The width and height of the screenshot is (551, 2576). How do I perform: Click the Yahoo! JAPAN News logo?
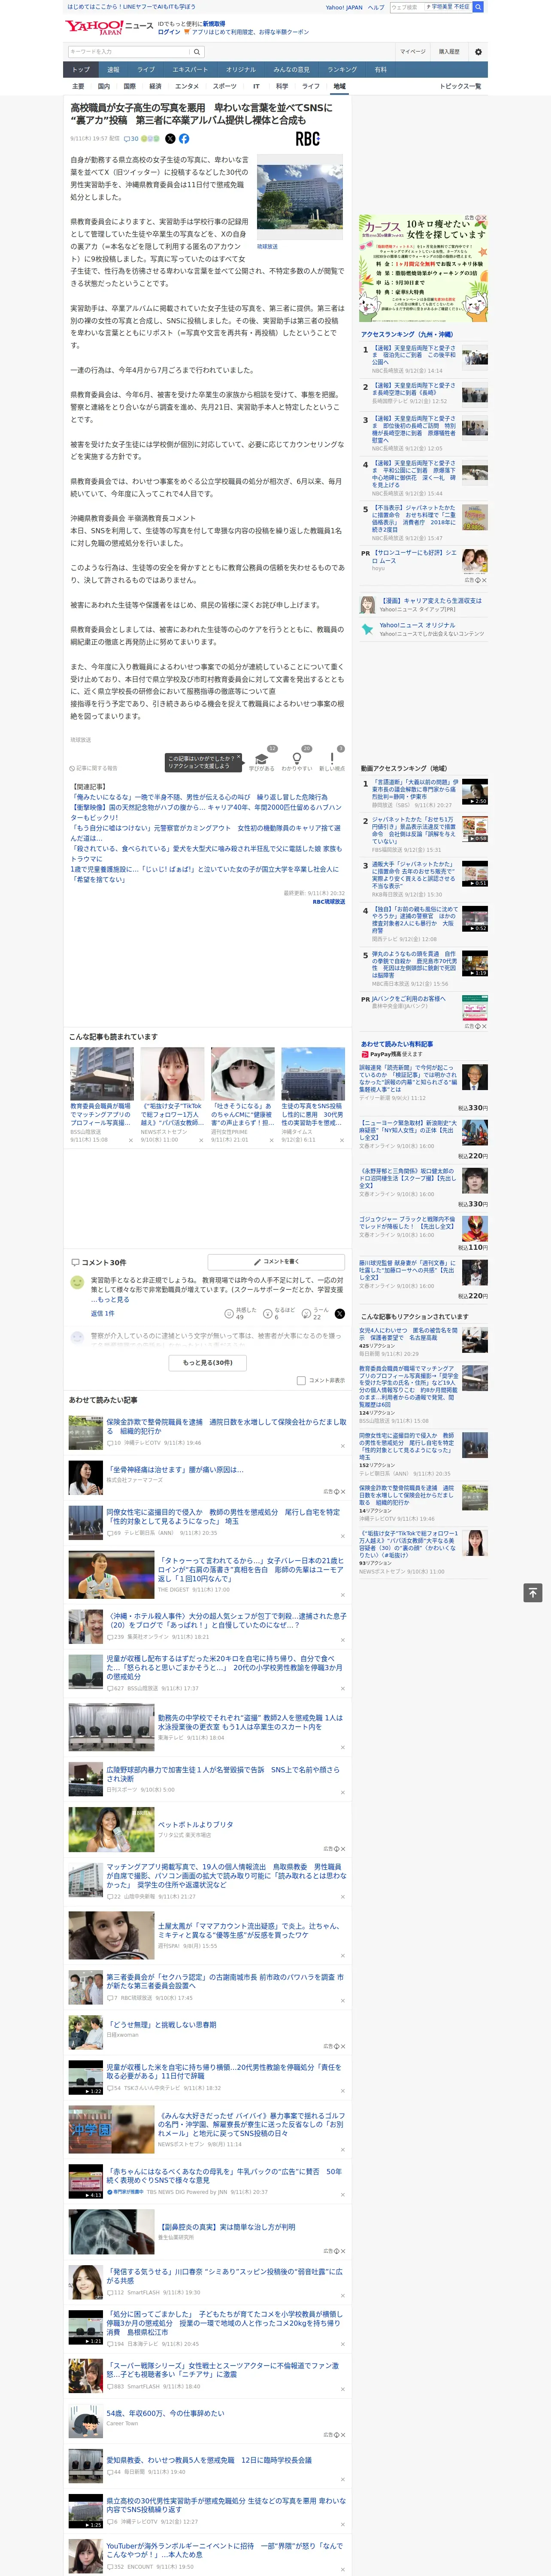[x=110, y=27]
